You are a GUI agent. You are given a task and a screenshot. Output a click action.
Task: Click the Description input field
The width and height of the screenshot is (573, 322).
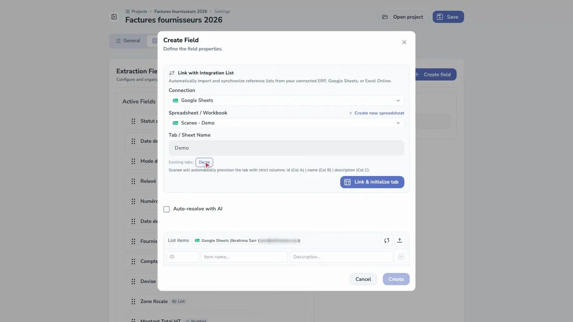pyautogui.click(x=341, y=257)
